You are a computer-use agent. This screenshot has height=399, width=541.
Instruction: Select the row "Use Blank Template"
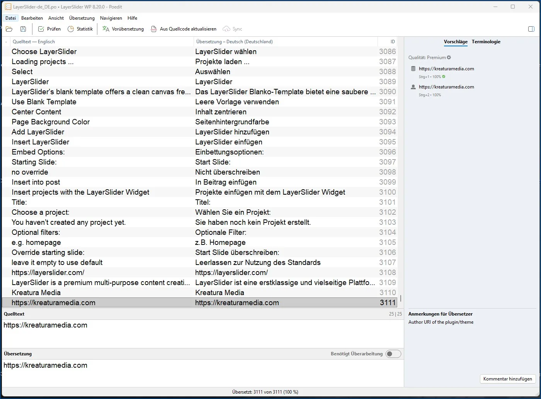[200, 102]
